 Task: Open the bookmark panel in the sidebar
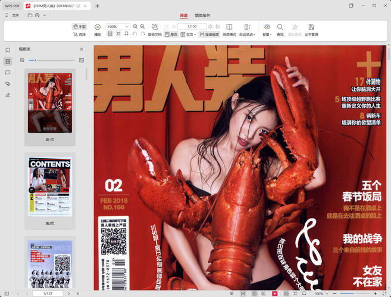8,50
